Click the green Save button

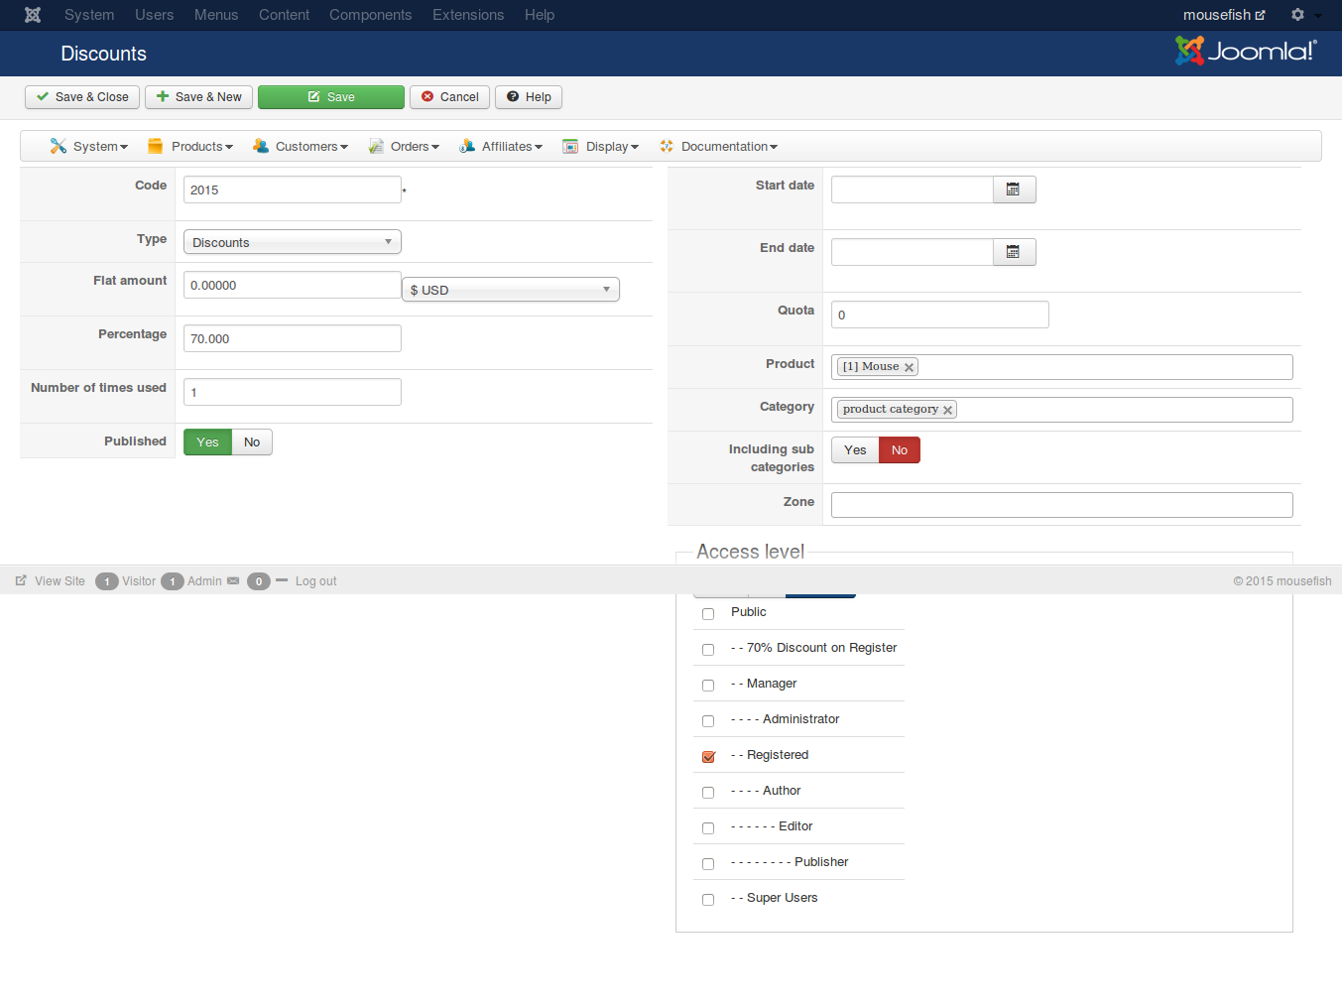point(331,97)
